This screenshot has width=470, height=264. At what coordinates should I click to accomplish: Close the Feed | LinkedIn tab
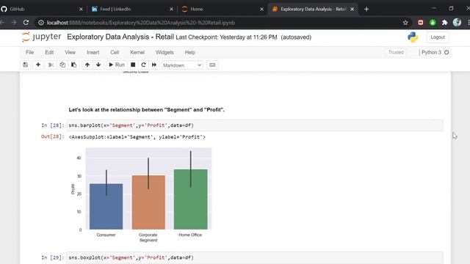(x=171, y=10)
